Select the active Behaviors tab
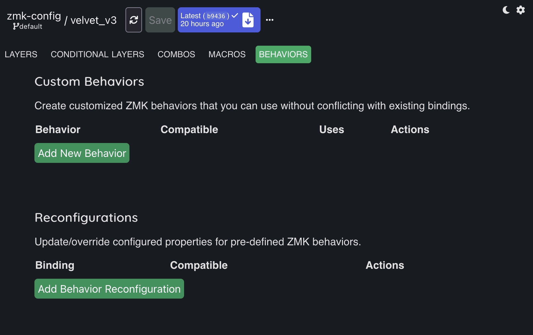The image size is (533, 335). click(x=283, y=54)
